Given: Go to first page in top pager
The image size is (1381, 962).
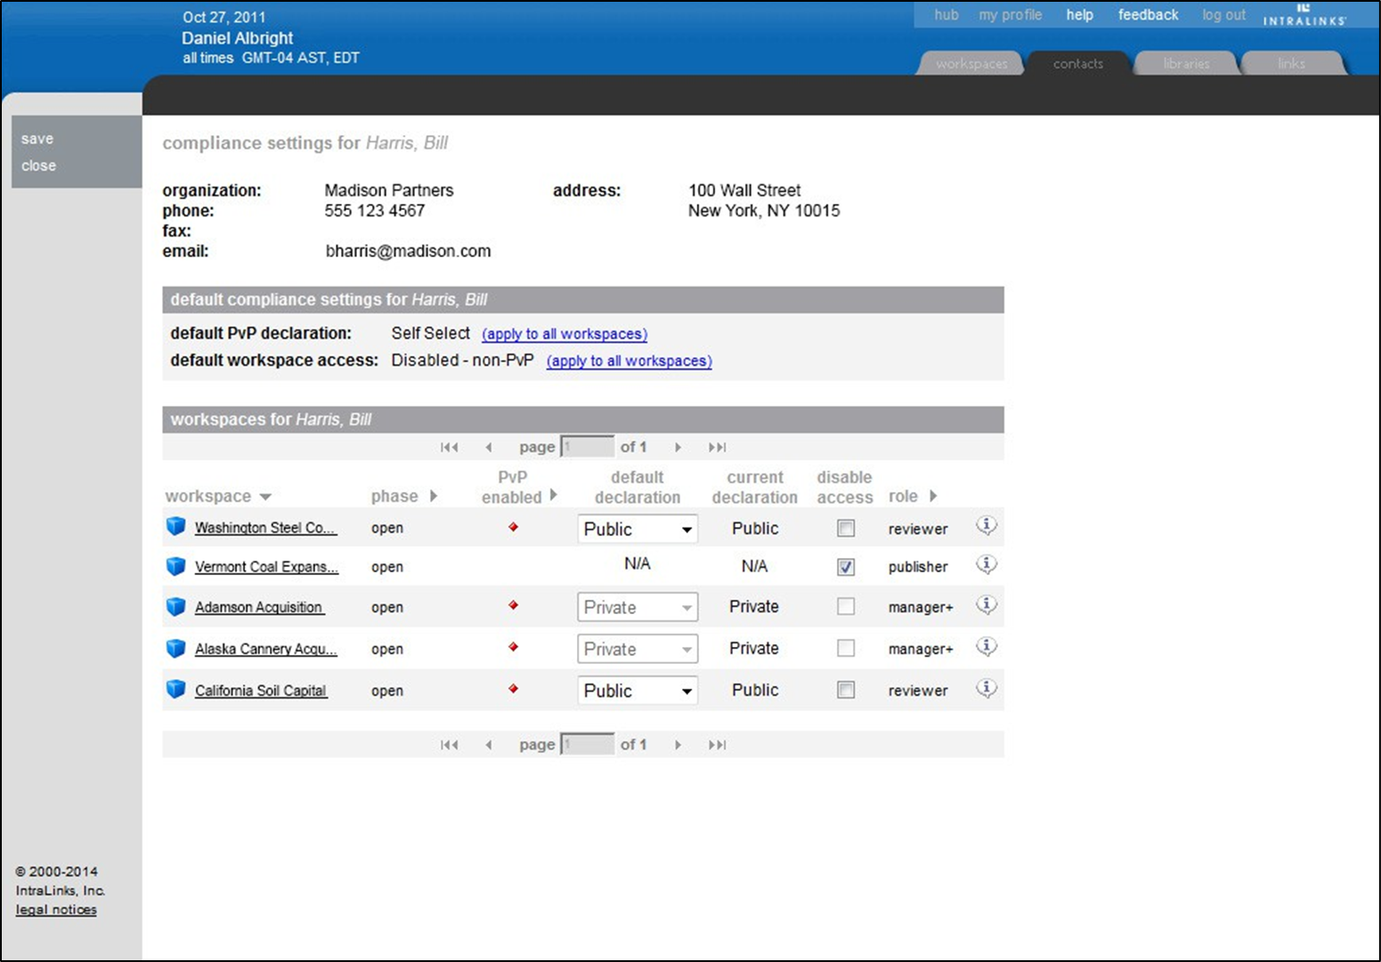Looking at the screenshot, I should click(450, 447).
